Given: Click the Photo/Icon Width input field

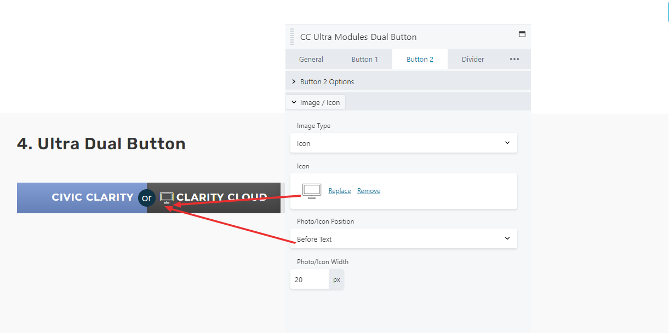Looking at the screenshot, I should (310, 279).
